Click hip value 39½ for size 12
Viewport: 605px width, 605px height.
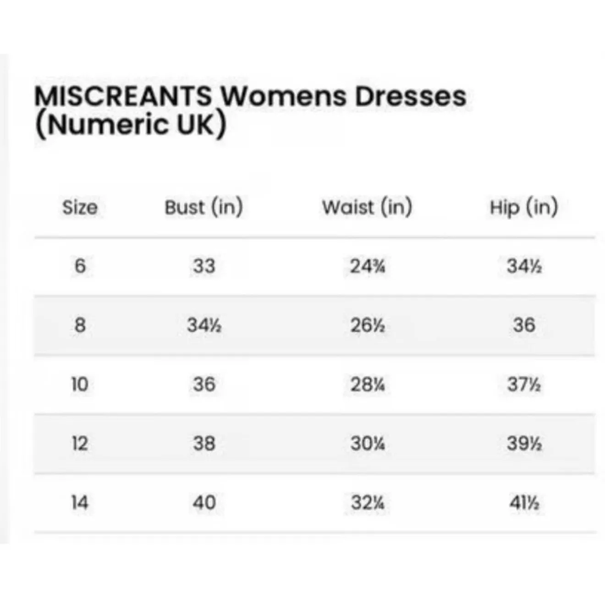[524, 443]
